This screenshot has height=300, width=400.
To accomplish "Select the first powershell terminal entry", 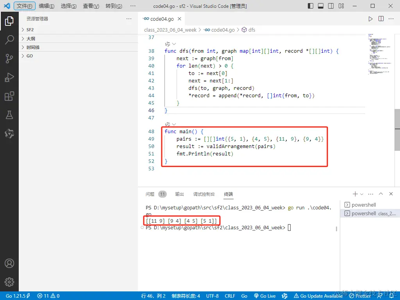I will pos(370,205).
